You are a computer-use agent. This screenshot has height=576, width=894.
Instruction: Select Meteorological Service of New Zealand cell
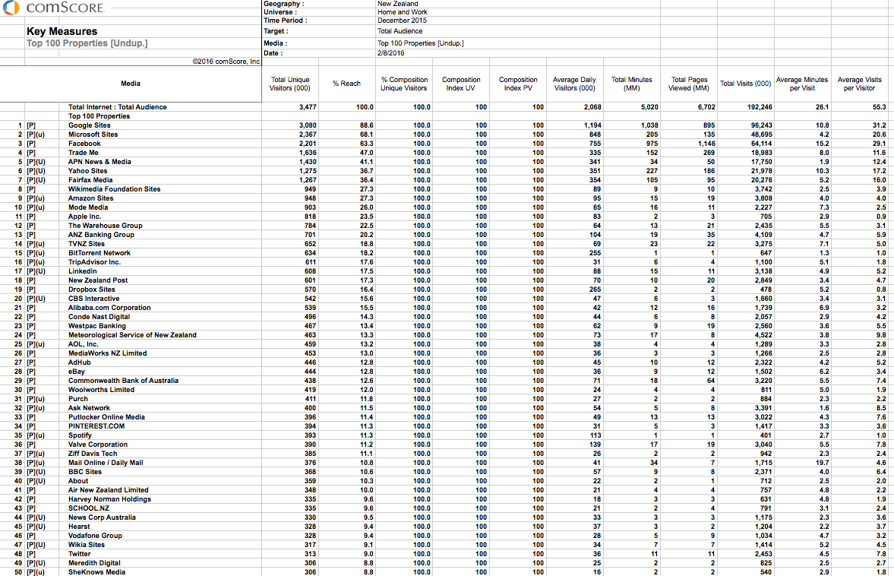pyautogui.click(x=132, y=335)
